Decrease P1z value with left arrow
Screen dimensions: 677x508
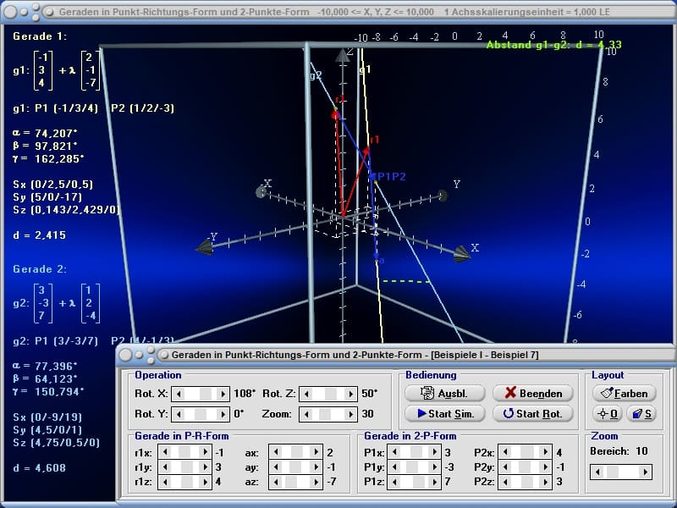[x=394, y=482]
